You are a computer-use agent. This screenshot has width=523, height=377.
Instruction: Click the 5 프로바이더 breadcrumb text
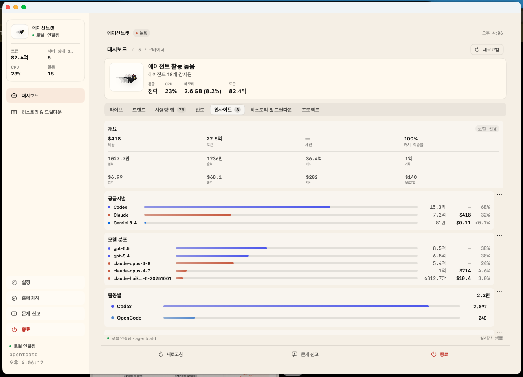[x=151, y=50]
